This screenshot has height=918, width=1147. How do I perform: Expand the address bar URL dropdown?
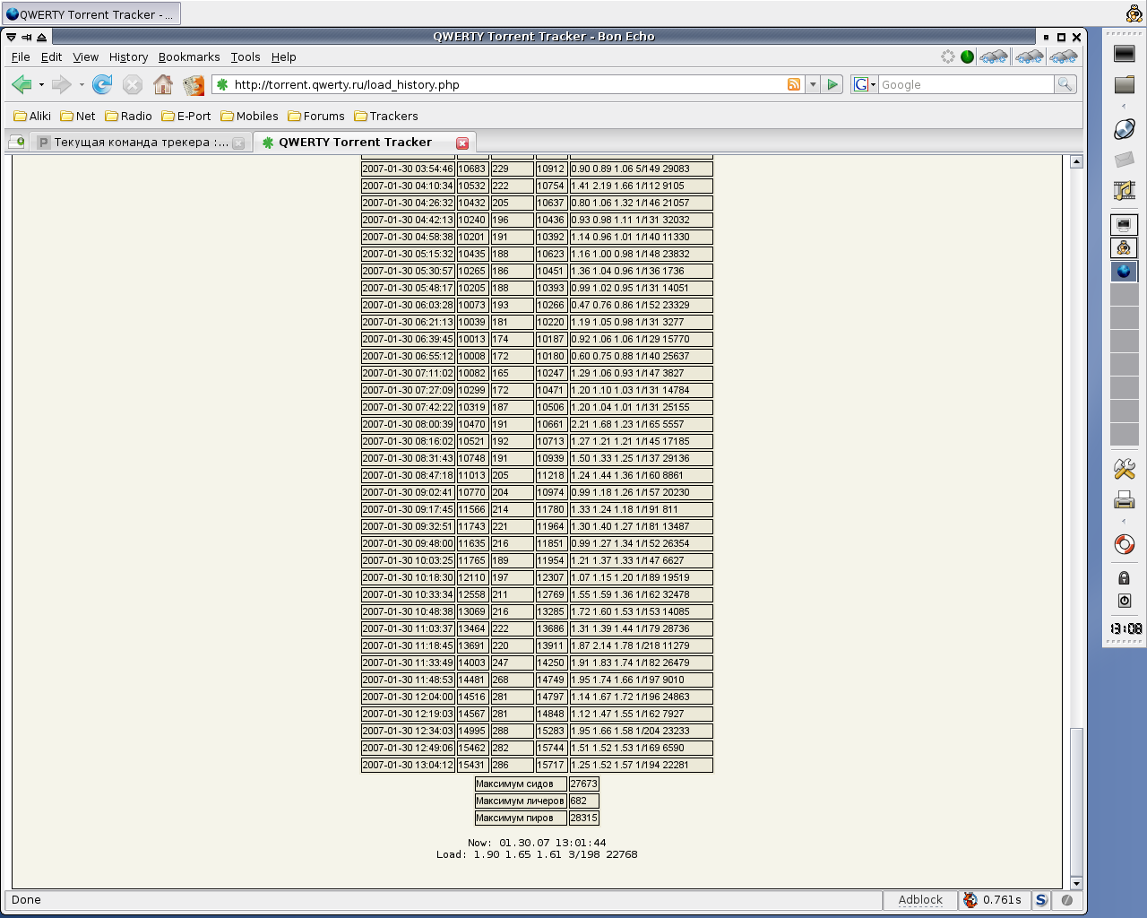[x=813, y=84]
